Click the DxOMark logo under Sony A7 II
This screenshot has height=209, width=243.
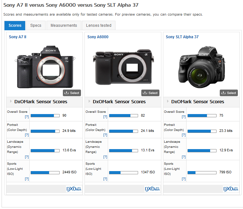74,189
